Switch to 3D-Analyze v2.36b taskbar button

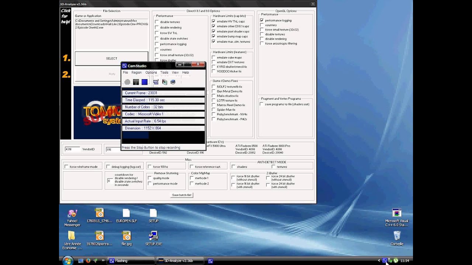(179, 261)
